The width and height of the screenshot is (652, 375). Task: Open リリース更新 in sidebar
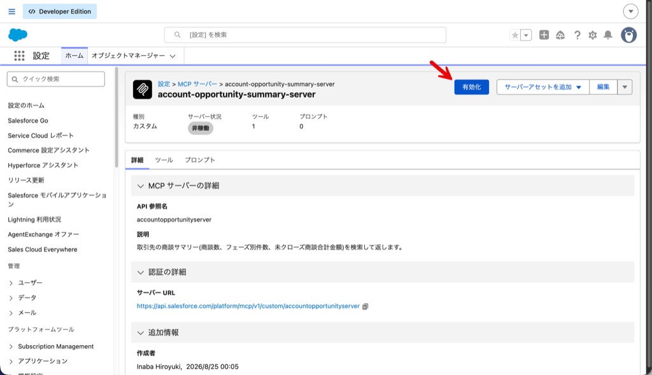click(25, 181)
